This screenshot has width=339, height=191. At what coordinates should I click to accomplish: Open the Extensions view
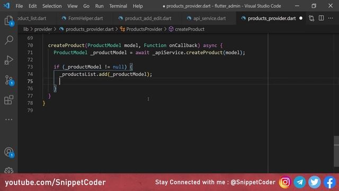[8, 100]
